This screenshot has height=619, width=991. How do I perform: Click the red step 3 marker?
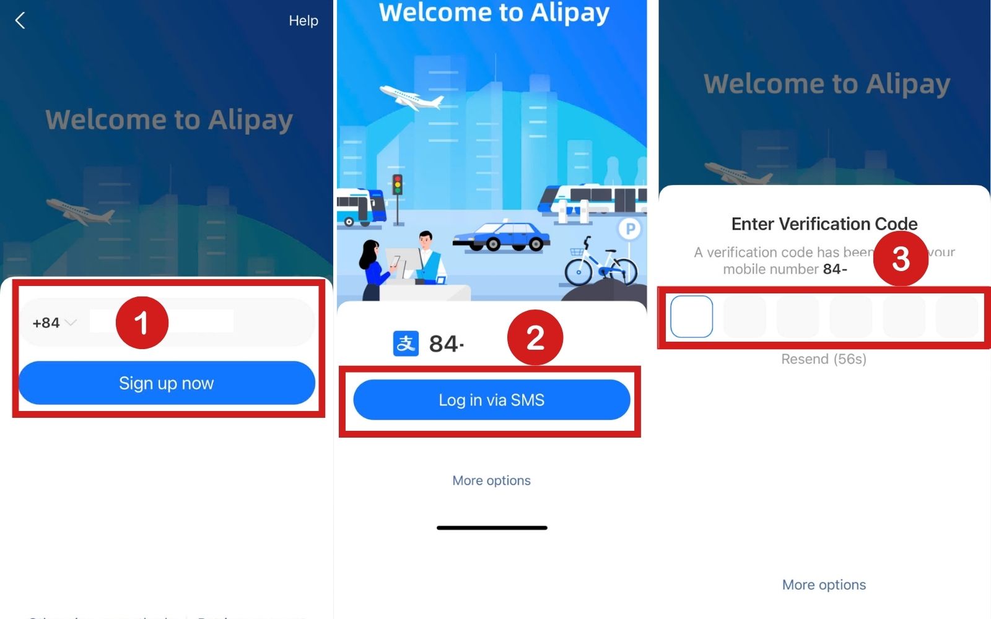pos(901,258)
